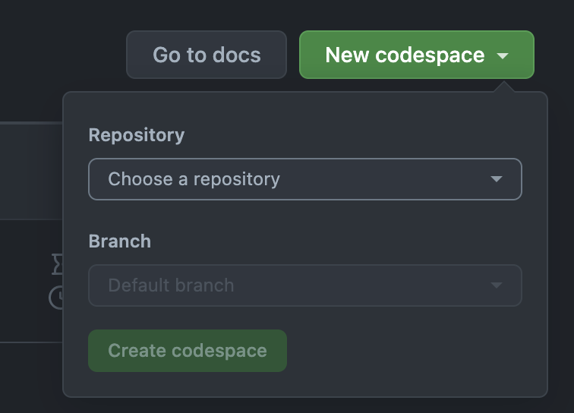Open the Choose a repository dropdown

pyautogui.click(x=304, y=179)
